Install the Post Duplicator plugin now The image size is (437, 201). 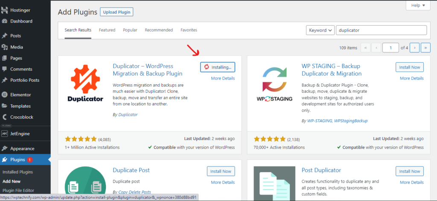[x=410, y=171]
